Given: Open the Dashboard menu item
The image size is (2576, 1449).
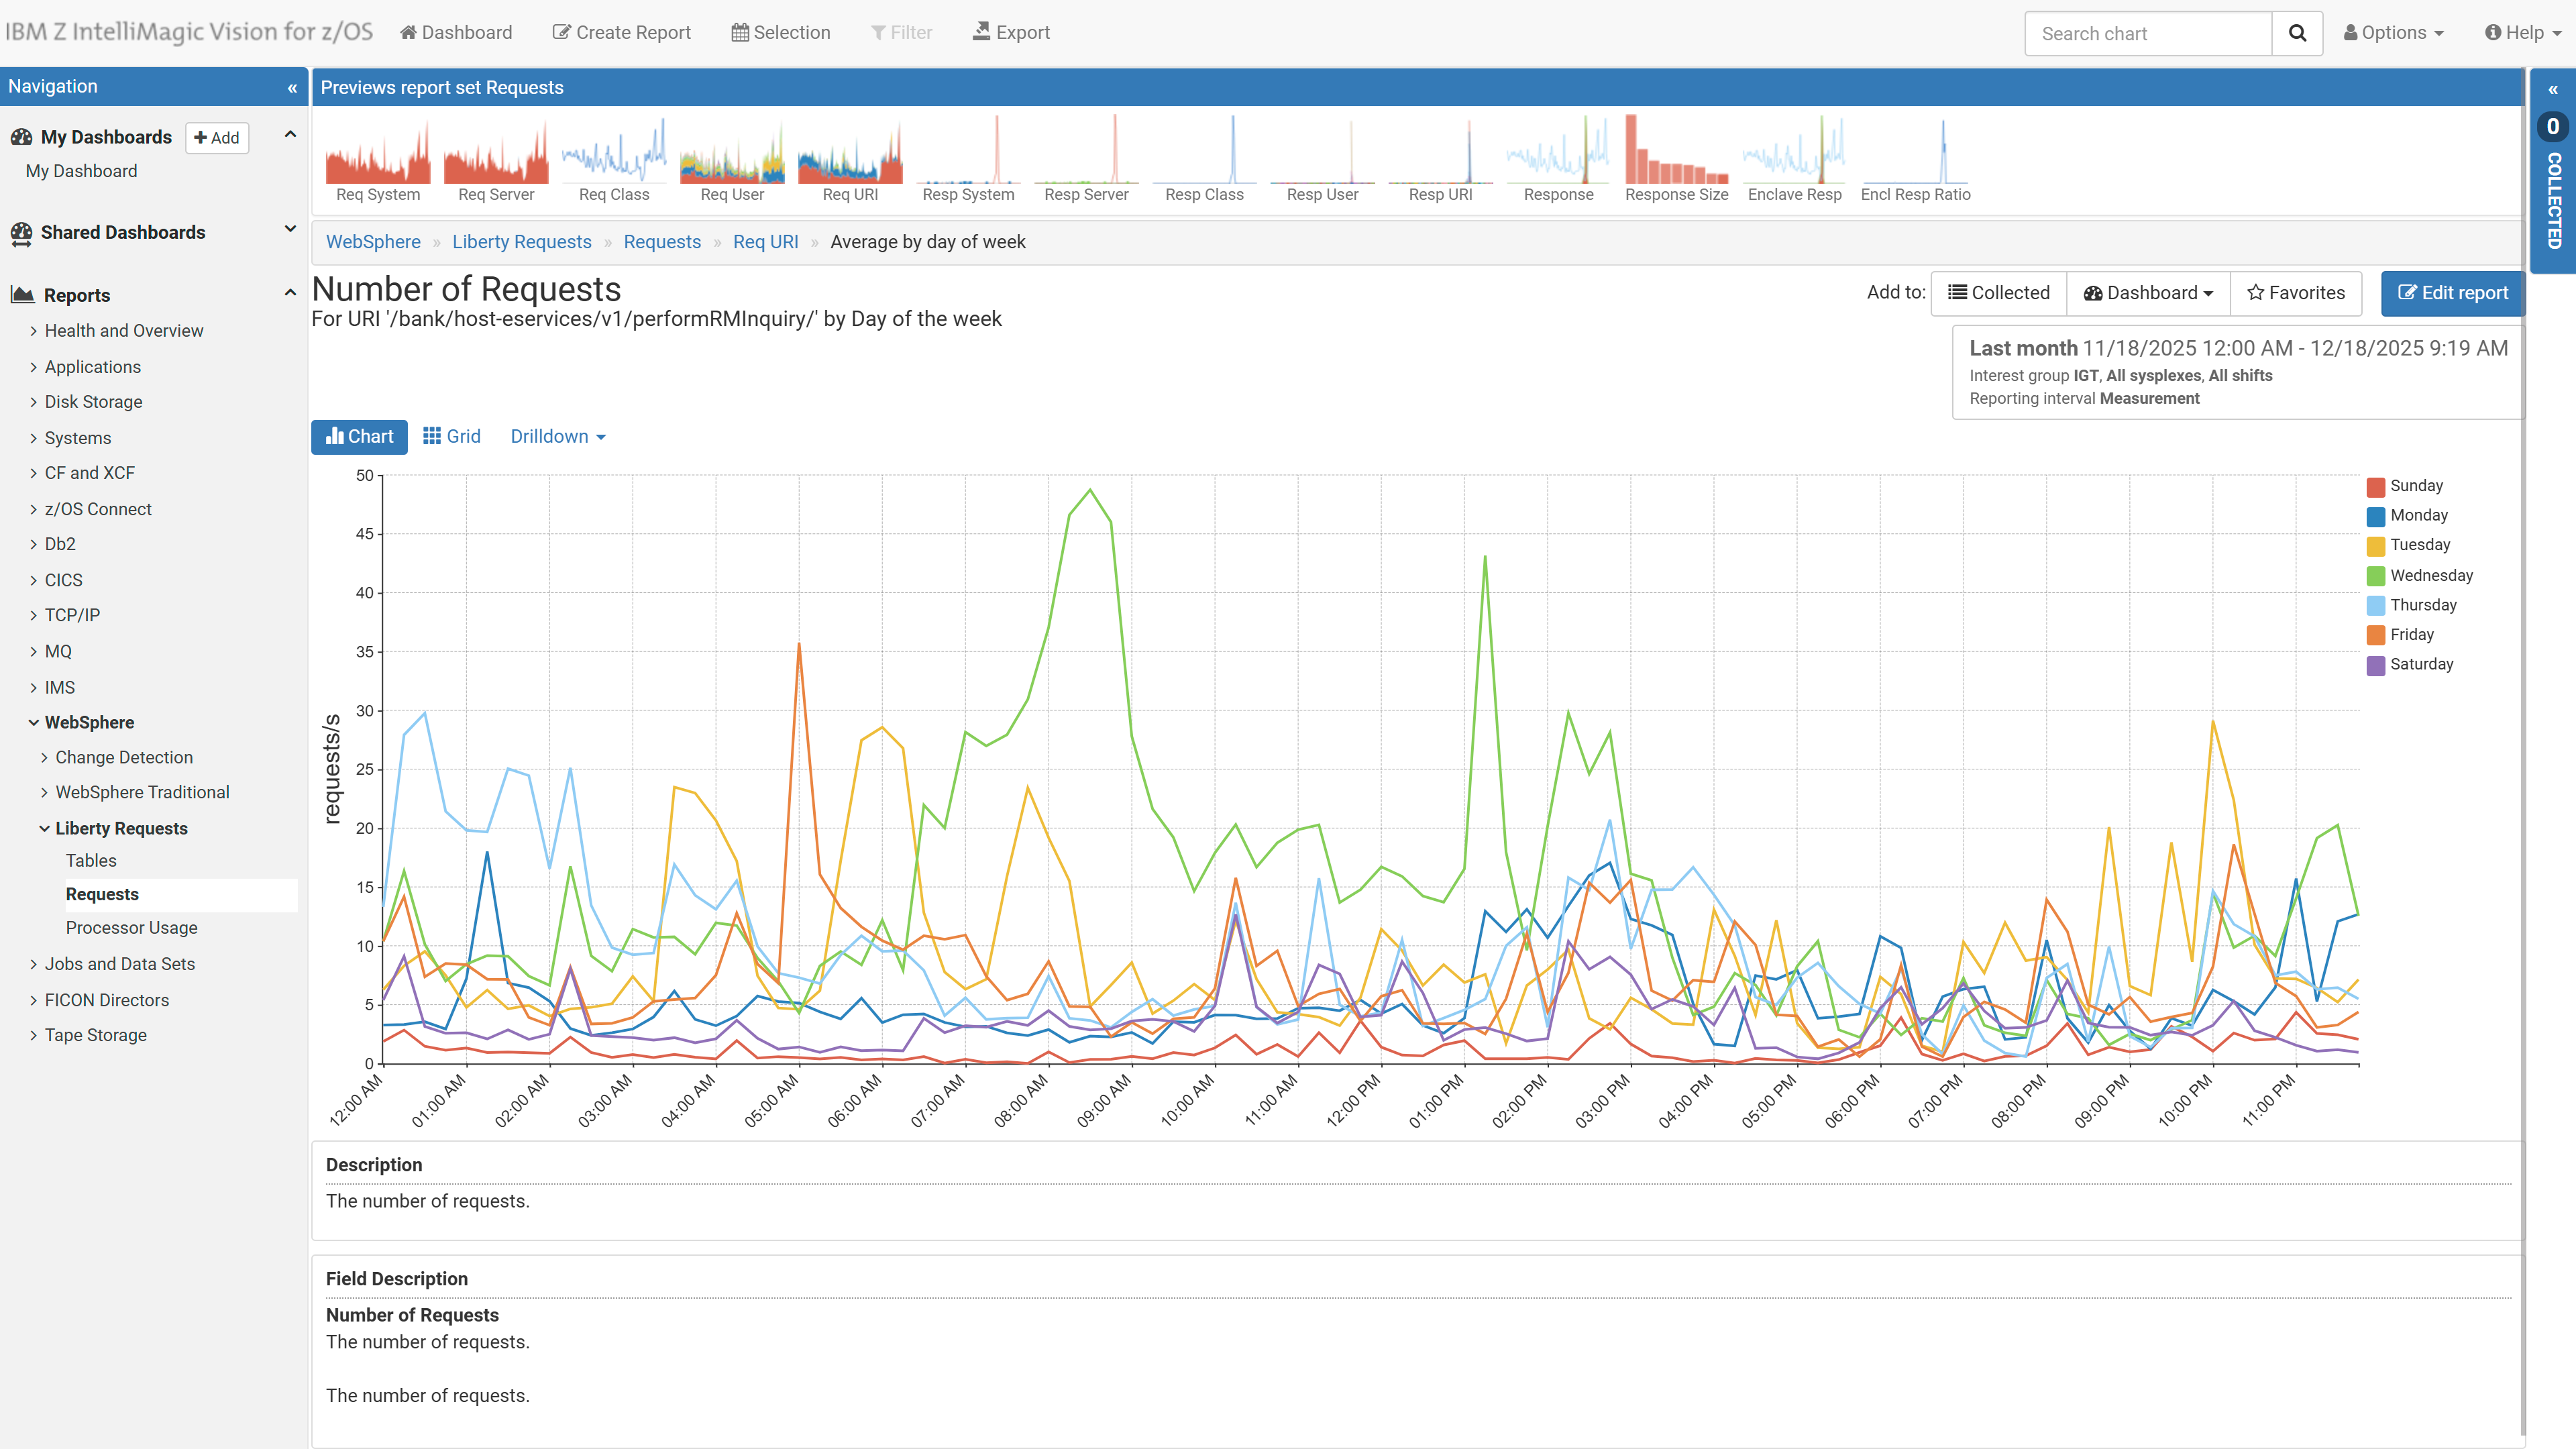Looking at the screenshot, I should tap(456, 33).
